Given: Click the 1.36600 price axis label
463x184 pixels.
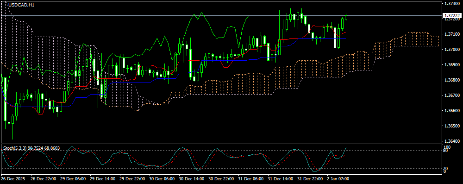Looking at the screenshot, I should [452, 111].
